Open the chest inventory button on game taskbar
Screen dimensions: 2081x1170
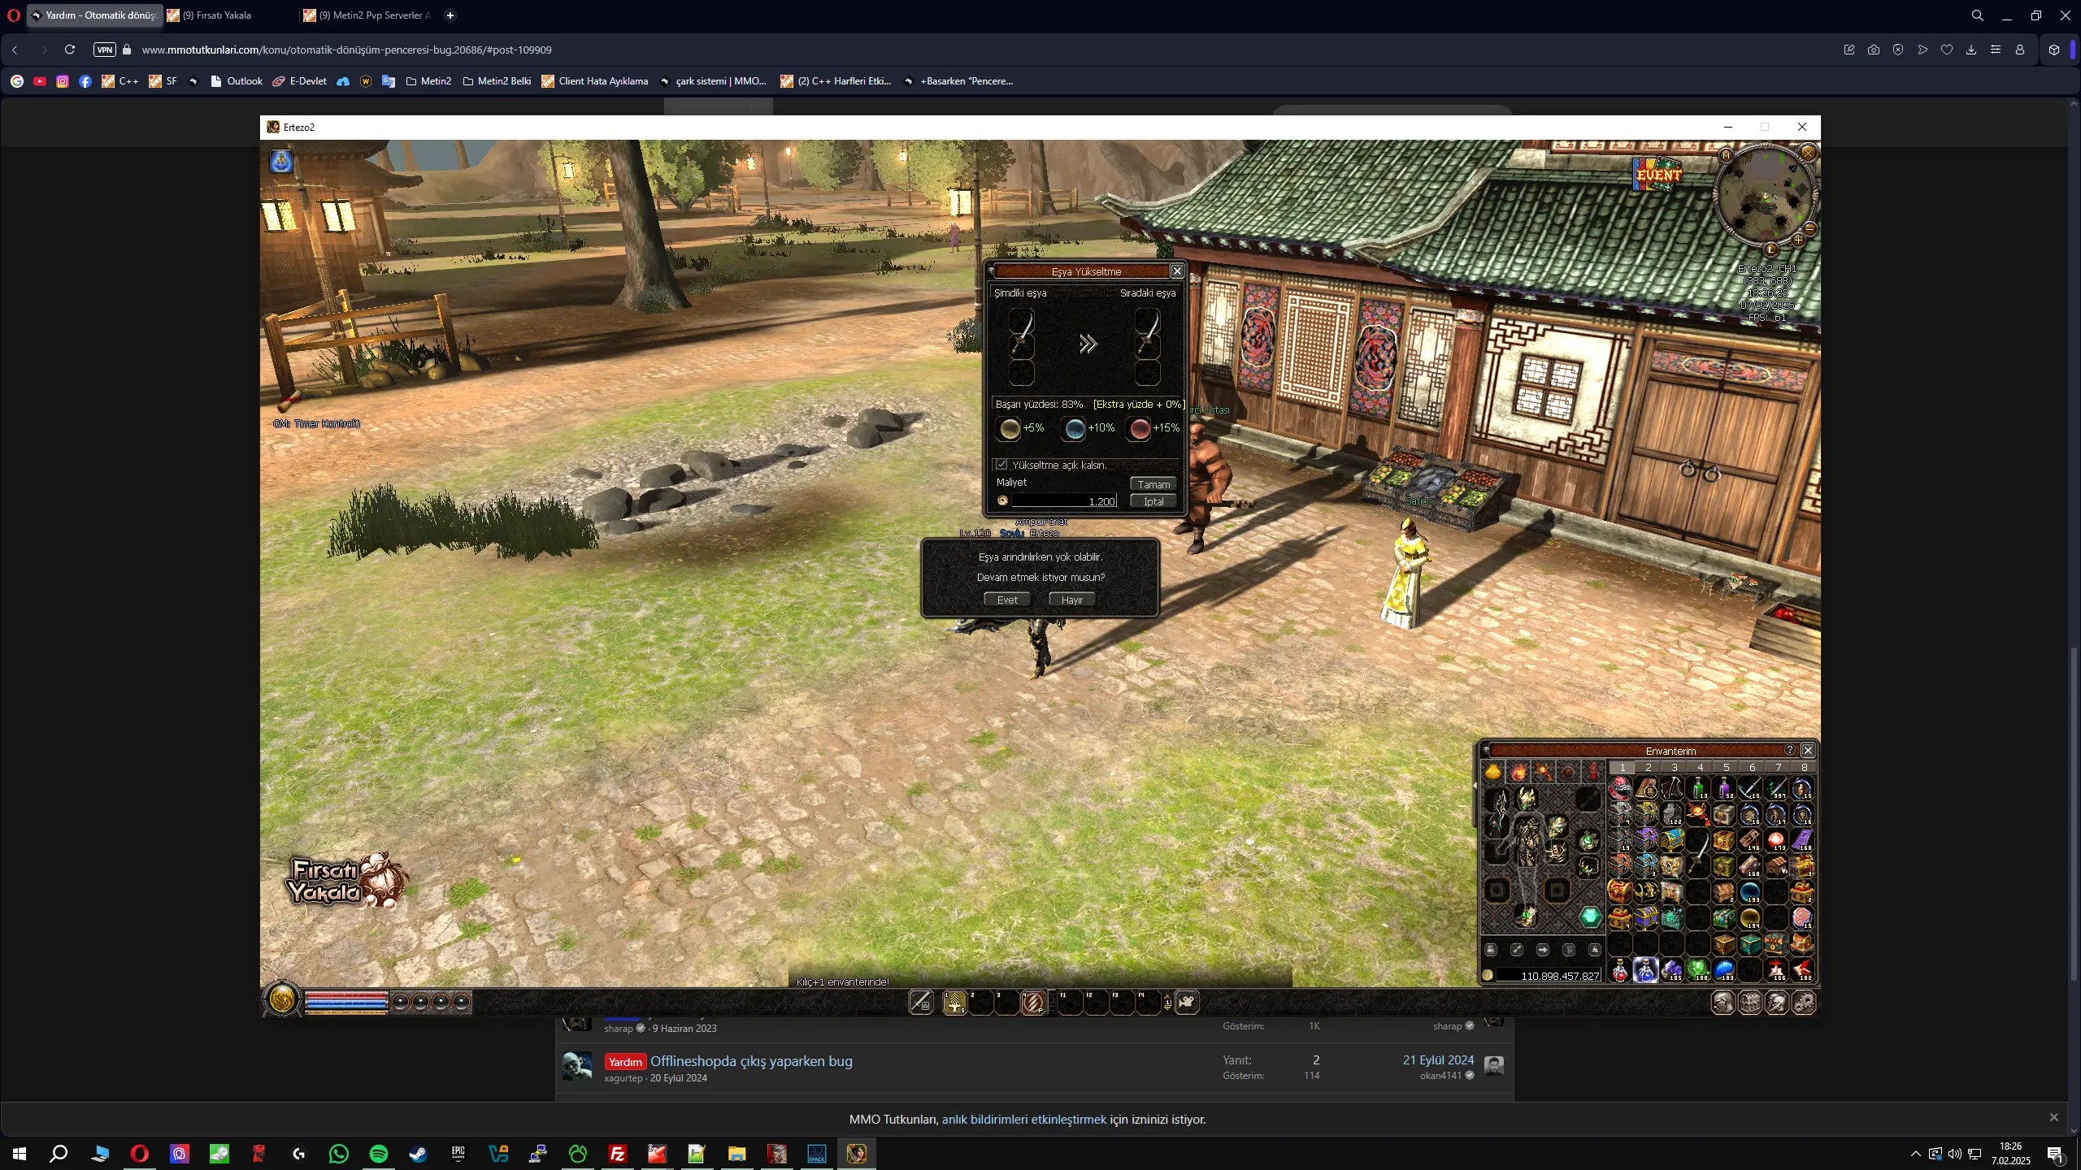pyautogui.click(x=1750, y=1003)
